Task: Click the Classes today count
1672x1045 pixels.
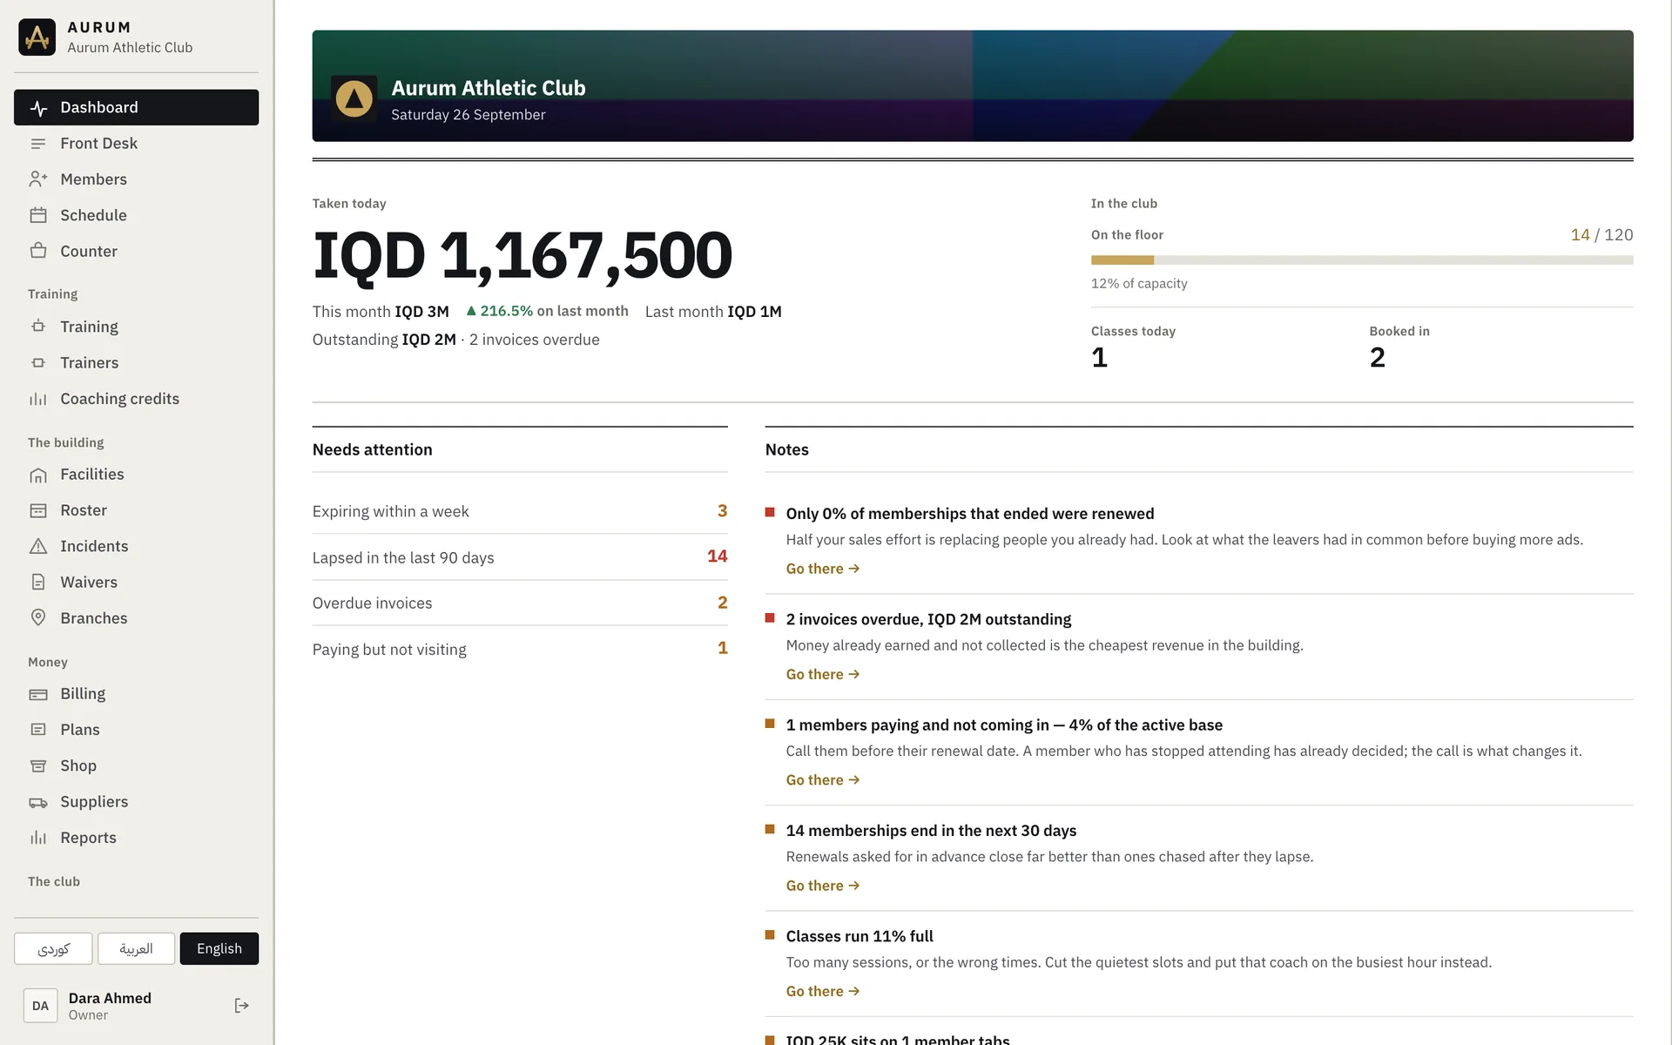Action: click(x=1099, y=357)
